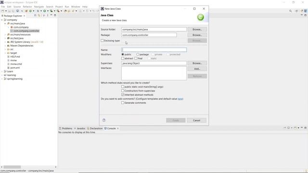308x173 pixels.
Task: Open the Run toolbar dropdown arrow
Action: 48,11
